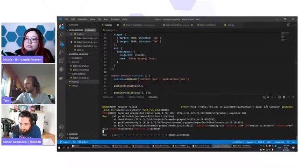
Task: Open the Search view in the activity bar
Action: tap(61, 35)
